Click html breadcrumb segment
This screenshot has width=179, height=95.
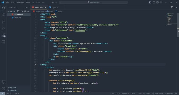(x=51, y=11)
